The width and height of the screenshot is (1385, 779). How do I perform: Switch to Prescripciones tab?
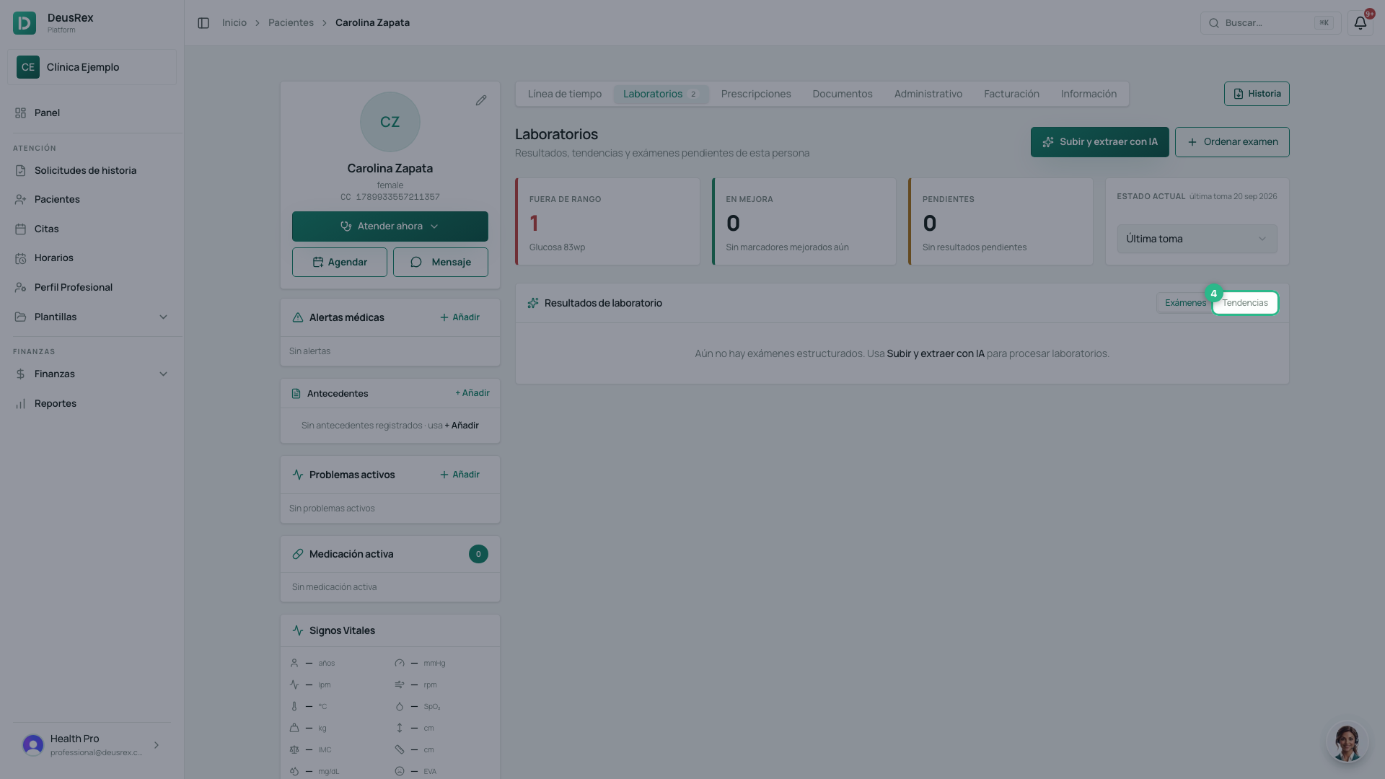coord(756,94)
